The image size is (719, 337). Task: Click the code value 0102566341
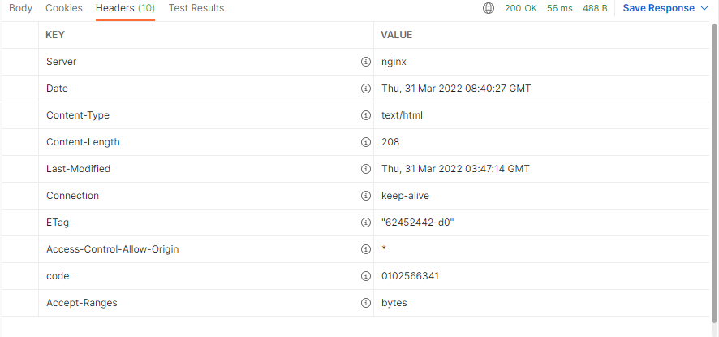pos(410,276)
